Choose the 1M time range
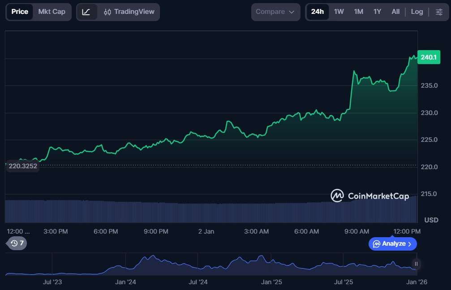 coord(358,12)
